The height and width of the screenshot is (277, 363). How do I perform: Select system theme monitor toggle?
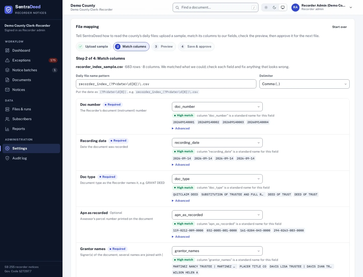283,8
